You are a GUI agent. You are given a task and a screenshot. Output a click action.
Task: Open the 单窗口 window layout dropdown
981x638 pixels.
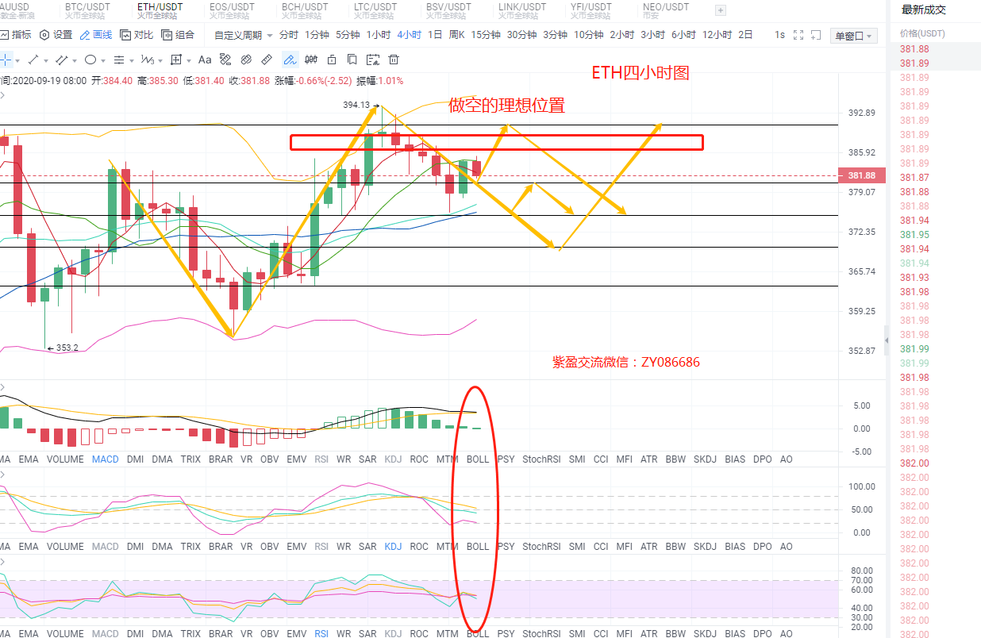pos(852,36)
